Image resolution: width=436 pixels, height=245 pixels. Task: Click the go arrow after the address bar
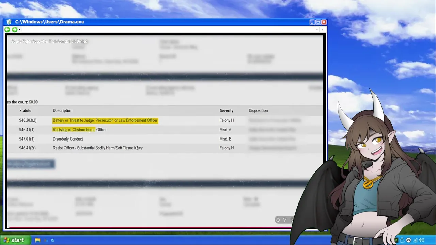[323, 30]
